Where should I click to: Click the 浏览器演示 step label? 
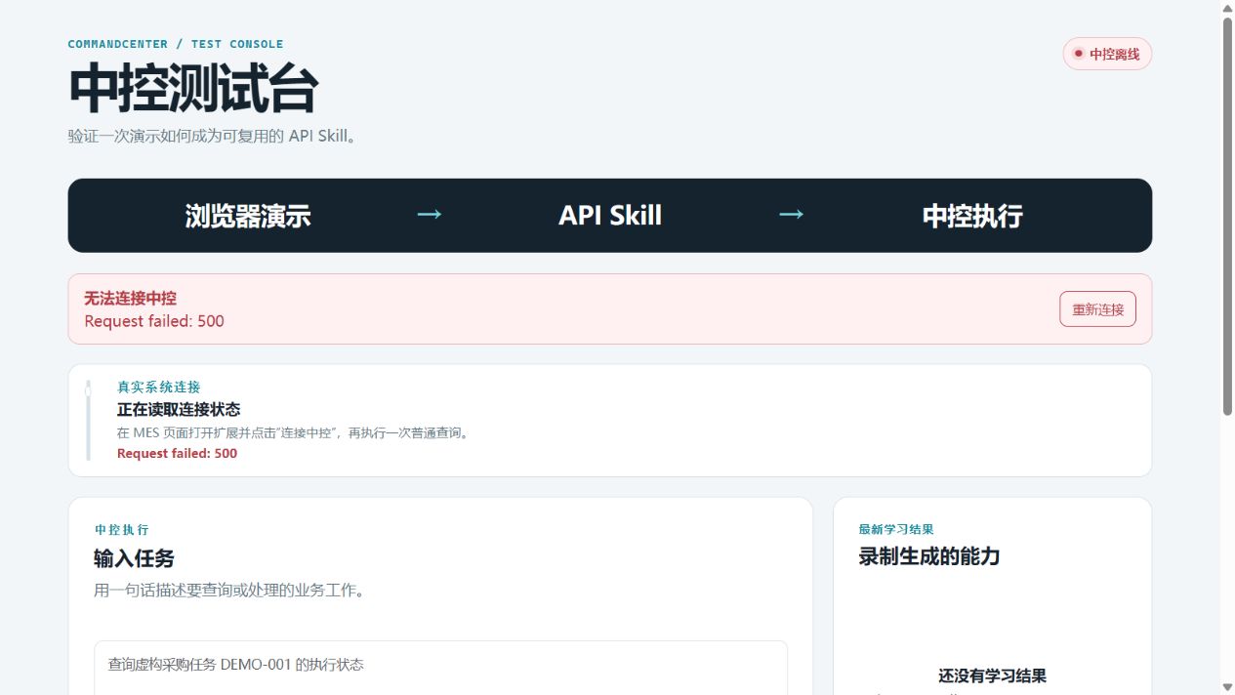click(x=248, y=216)
